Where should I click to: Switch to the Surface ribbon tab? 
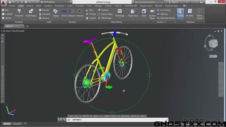(29, 6)
